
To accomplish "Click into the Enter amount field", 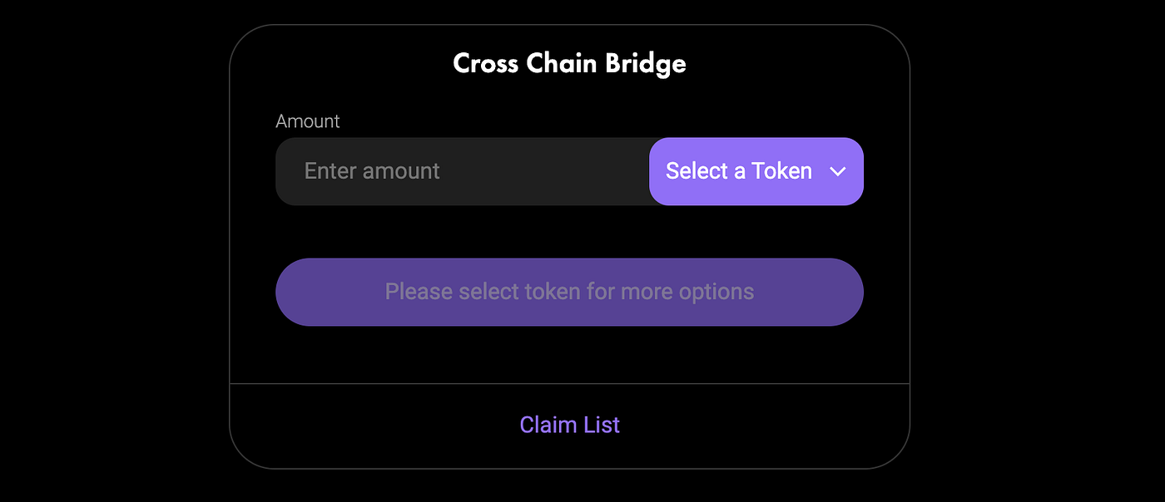I will [462, 171].
